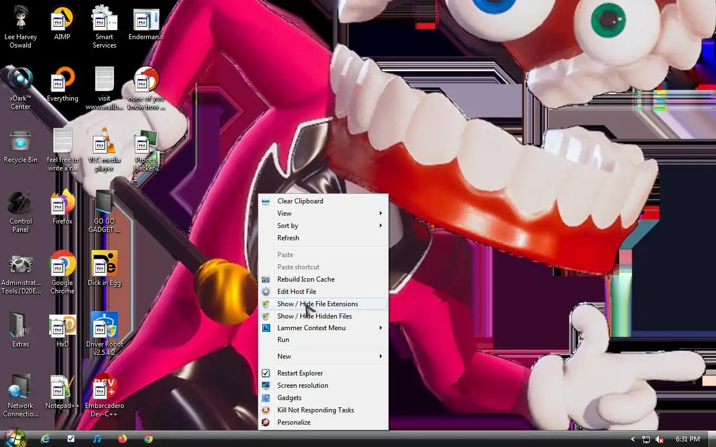Viewport: 716px width, 447px height.
Task: Select the GO GO GADGET desktop icon
Action: (104, 212)
